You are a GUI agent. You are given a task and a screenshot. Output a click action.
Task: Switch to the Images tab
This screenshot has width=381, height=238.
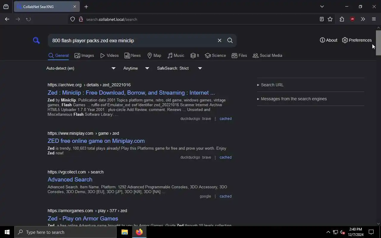point(84,55)
